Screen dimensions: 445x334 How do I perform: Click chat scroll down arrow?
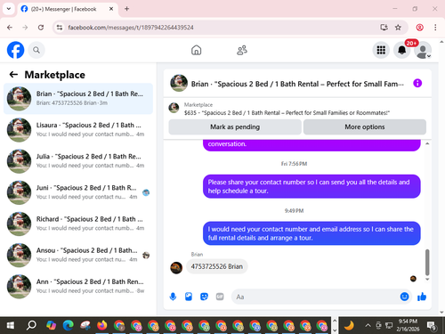point(427,279)
